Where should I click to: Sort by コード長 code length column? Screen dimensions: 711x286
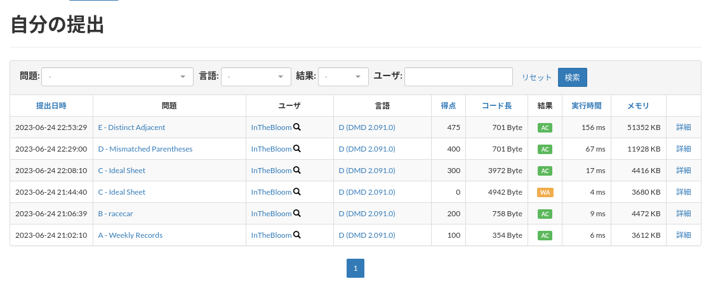(x=496, y=106)
